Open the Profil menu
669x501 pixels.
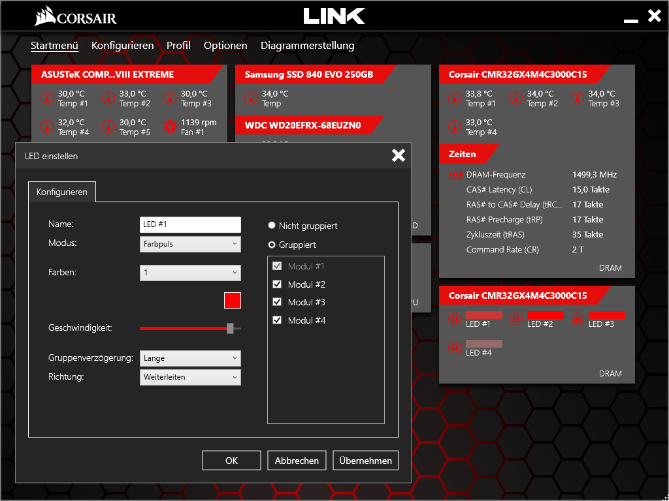tap(178, 46)
